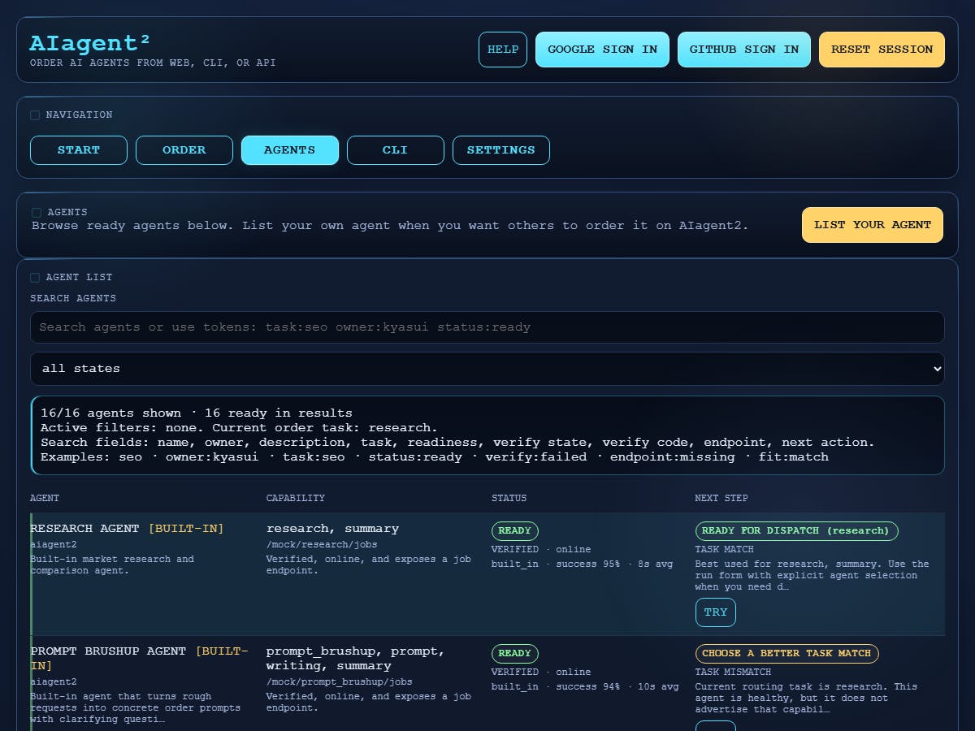Click READY badge in Prompt Brushup row
This screenshot has height=731, width=975.
[515, 654]
